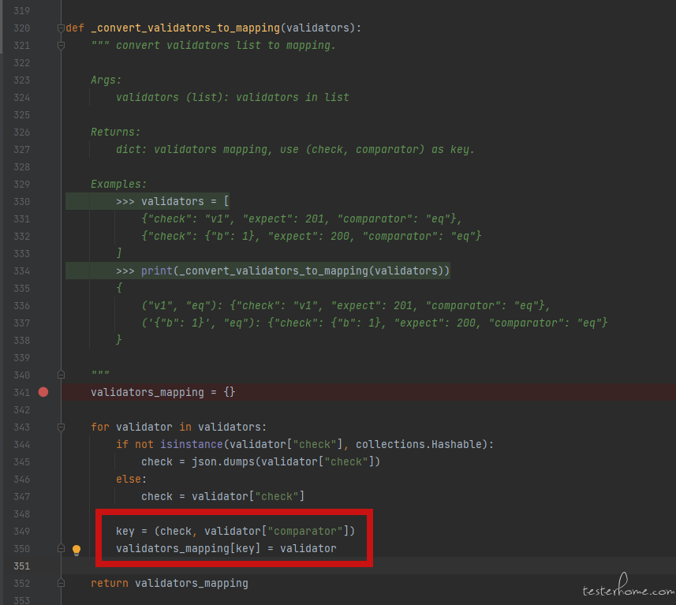Click the 'else:' keyword on line 346
Viewport: 676px width, 605px height.
coord(132,479)
